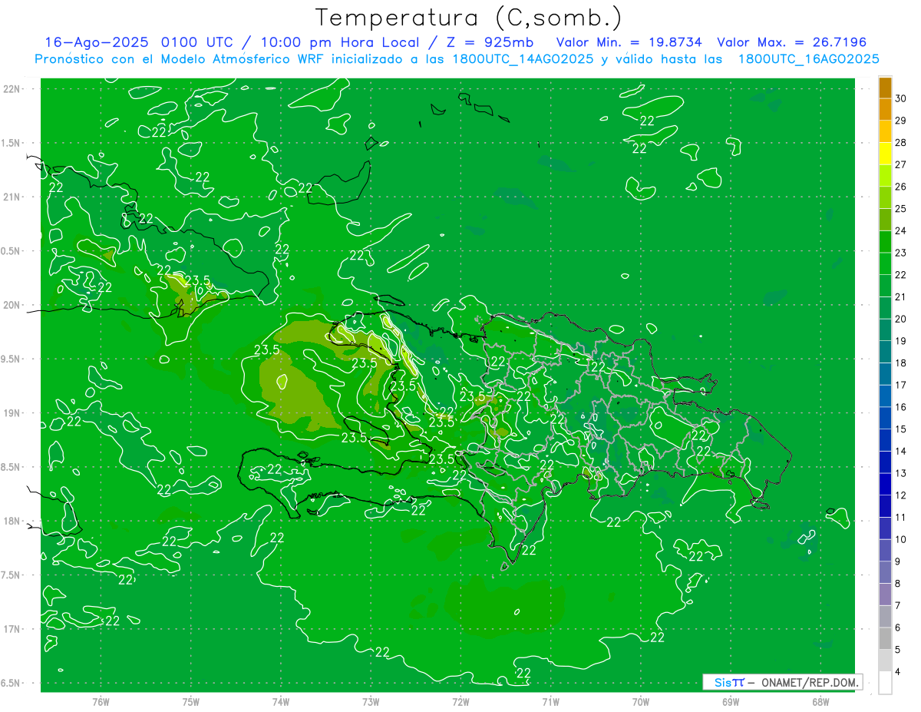Click the title 'Temperatura (C,somb.)'
The image size is (921, 712).
point(469,17)
